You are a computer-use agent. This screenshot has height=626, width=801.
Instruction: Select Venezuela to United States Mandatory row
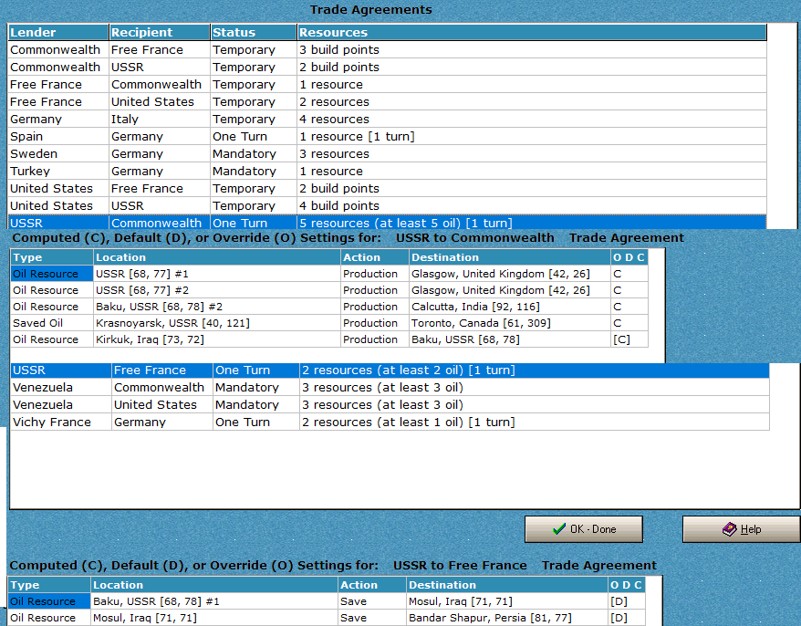coord(390,405)
